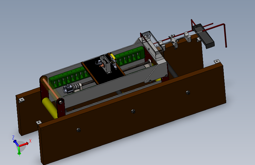Screen dimensions: 255x165
Task: Select the corner bracket on the front panel's far end
Action: [x=217, y=62]
